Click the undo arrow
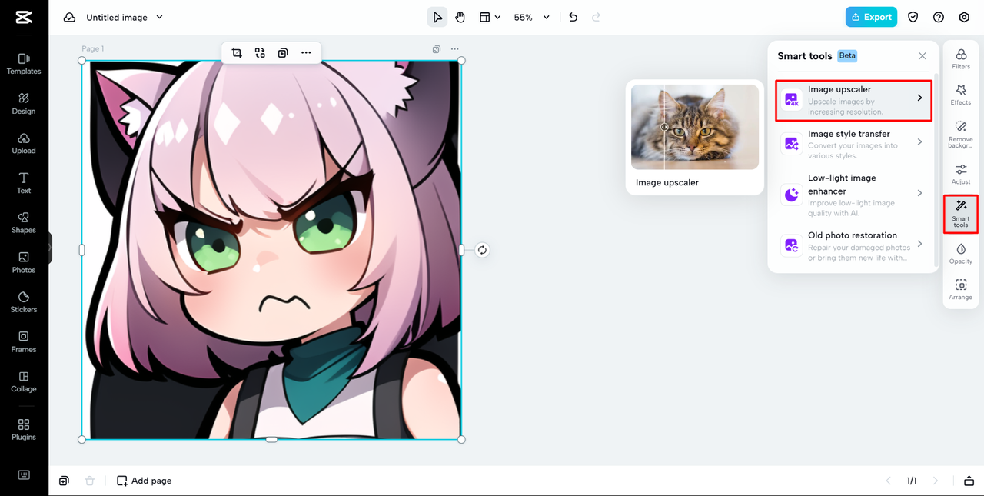The height and width of the screenshot is (496, 984). point(573,17)
